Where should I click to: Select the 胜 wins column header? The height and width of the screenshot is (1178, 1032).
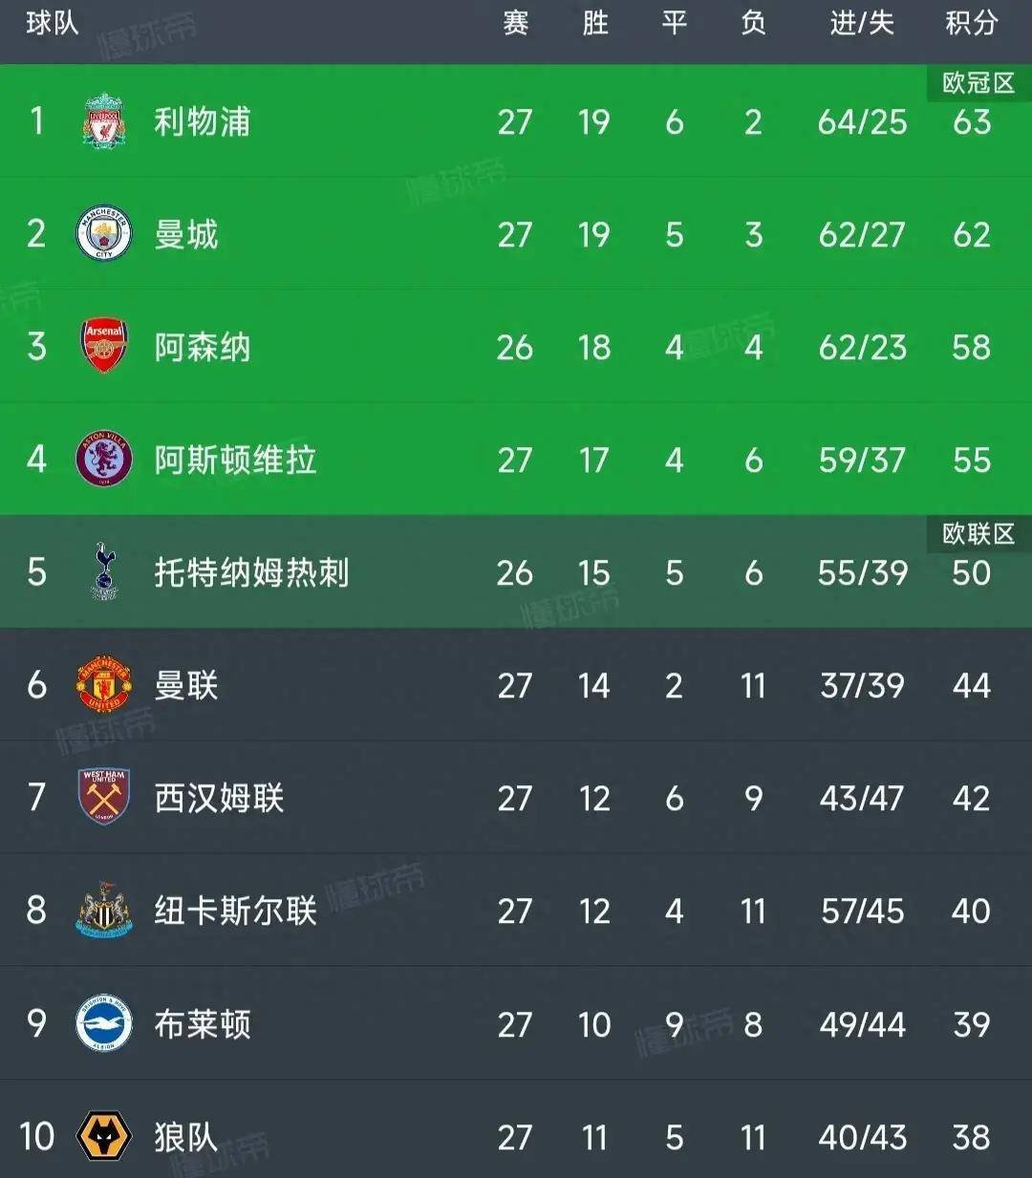click(594, 23)
